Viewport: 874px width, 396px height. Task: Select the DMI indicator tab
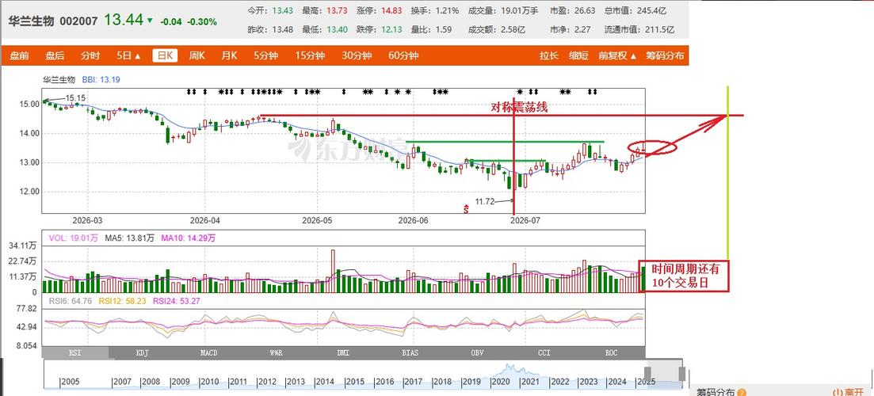point(343,352)
